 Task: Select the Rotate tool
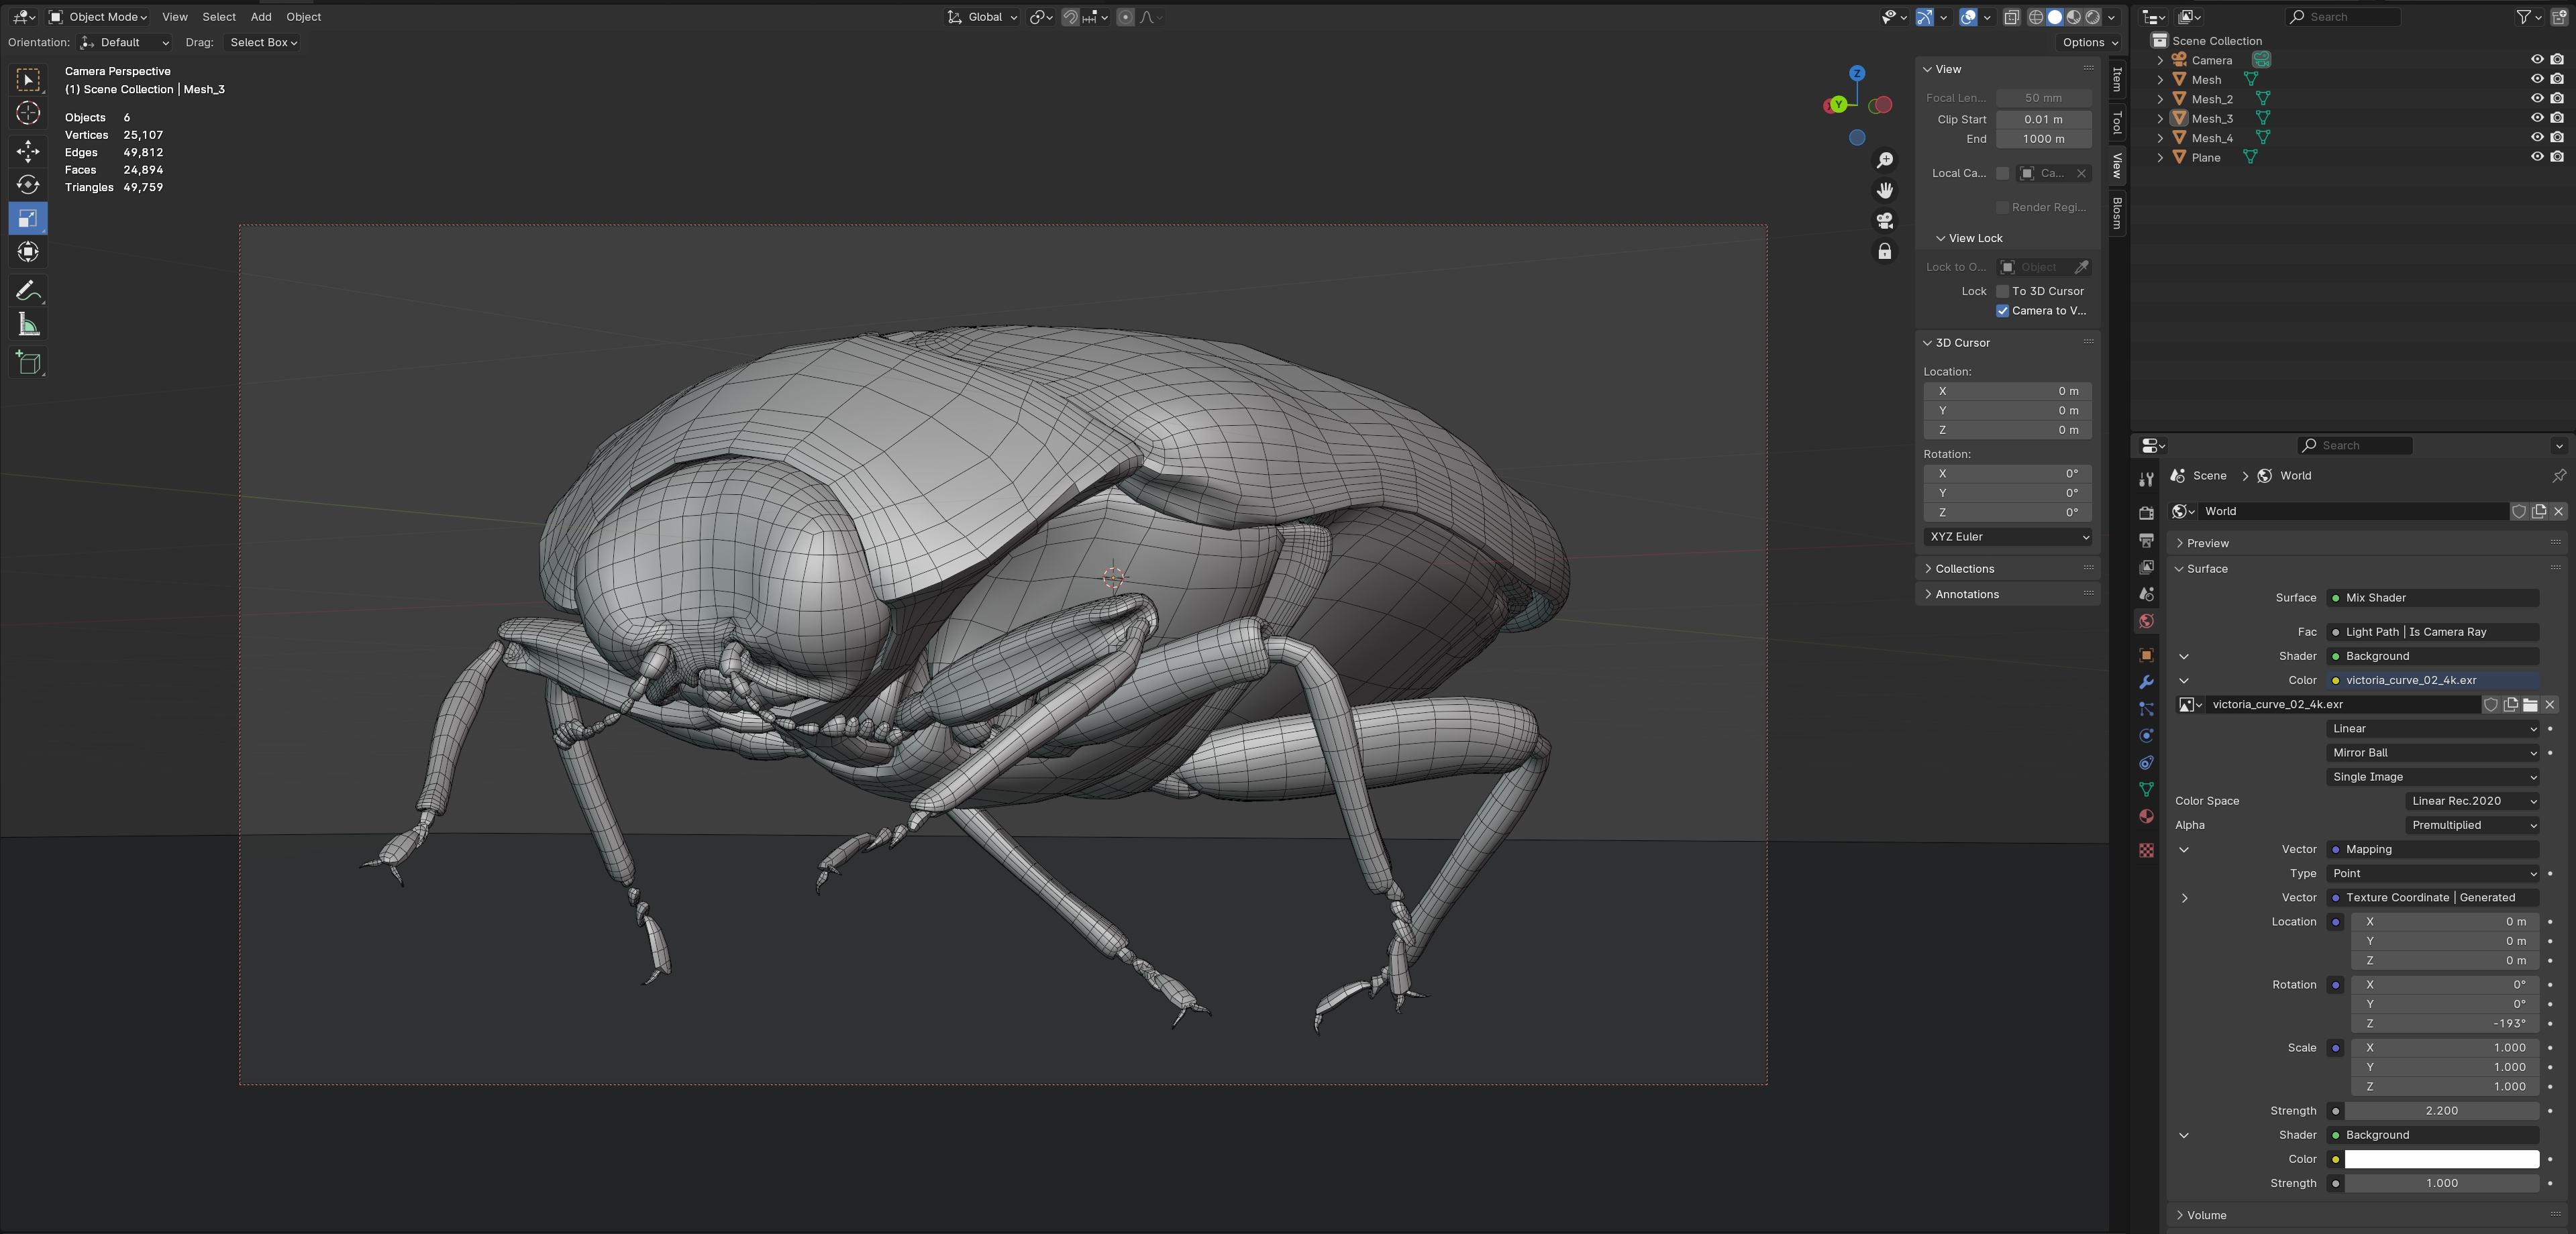tap(28, 185)
